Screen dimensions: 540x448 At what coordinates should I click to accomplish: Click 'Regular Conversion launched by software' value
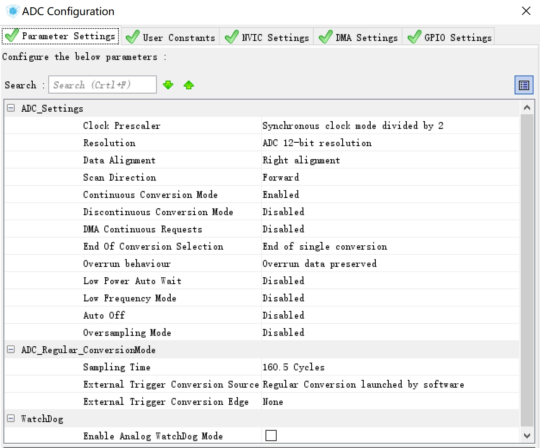click(x=363, y=384)
